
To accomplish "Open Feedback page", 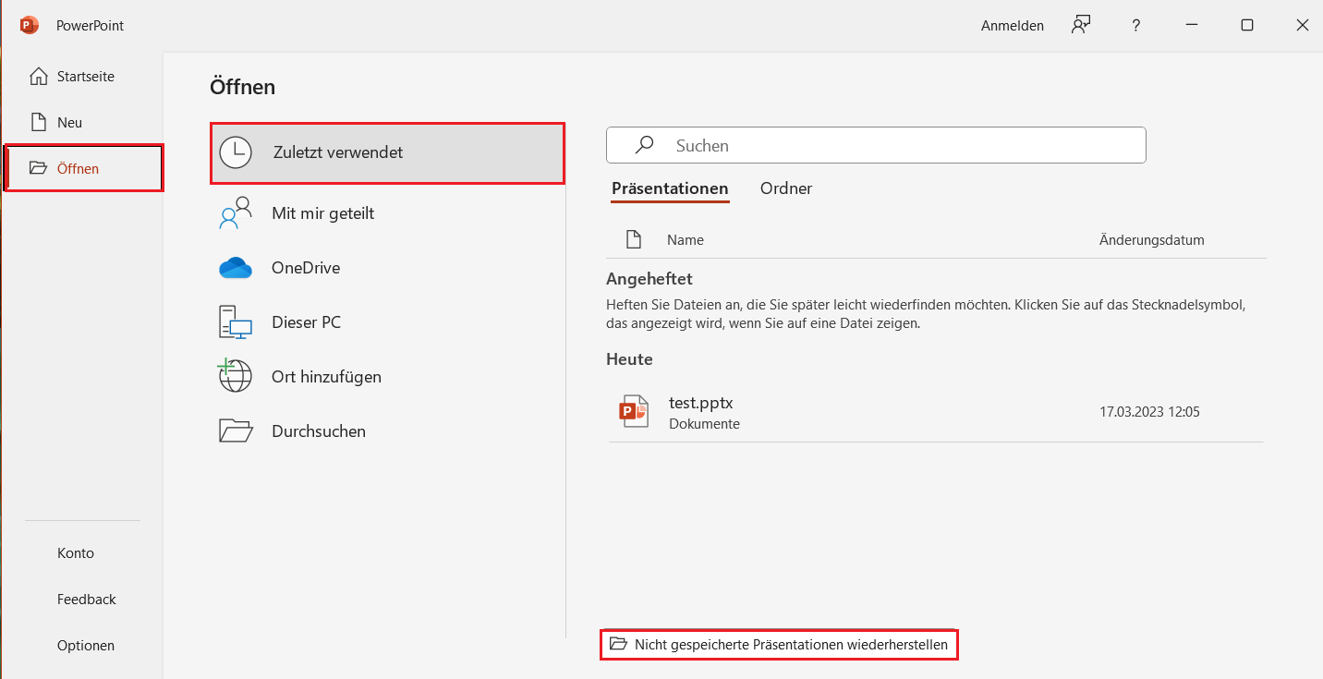I will tap(87, 599).
